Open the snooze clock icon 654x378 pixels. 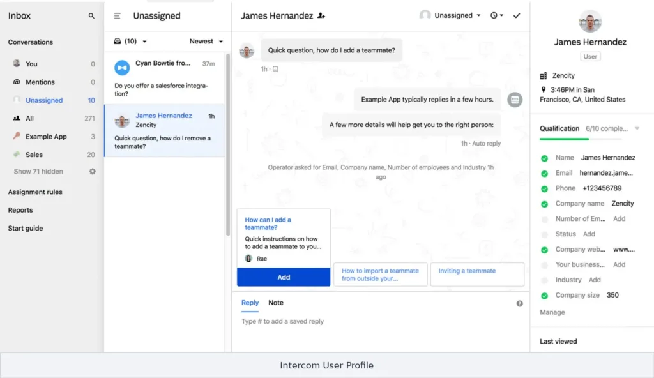[496, 15]
